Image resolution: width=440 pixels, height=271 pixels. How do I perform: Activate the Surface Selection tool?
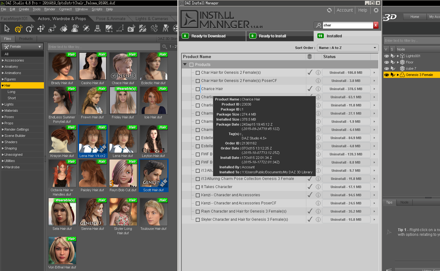[64, 29]
